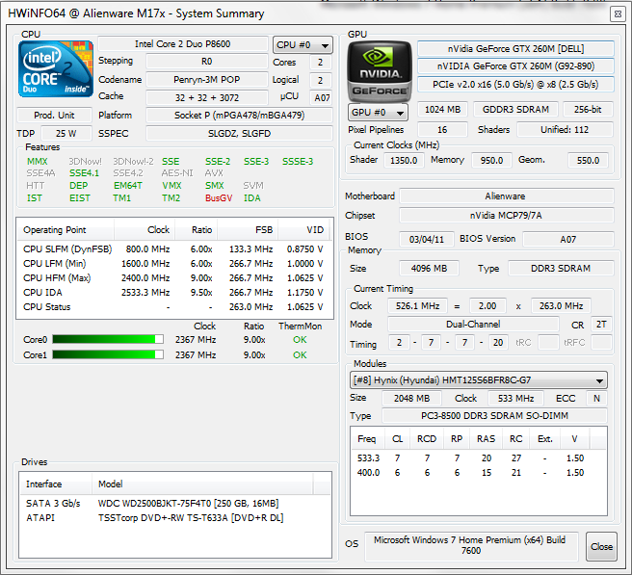This screenshot has width=632, height=575.
Task: Click the Clock column header in operating table
Action: [x=145, y=229]
